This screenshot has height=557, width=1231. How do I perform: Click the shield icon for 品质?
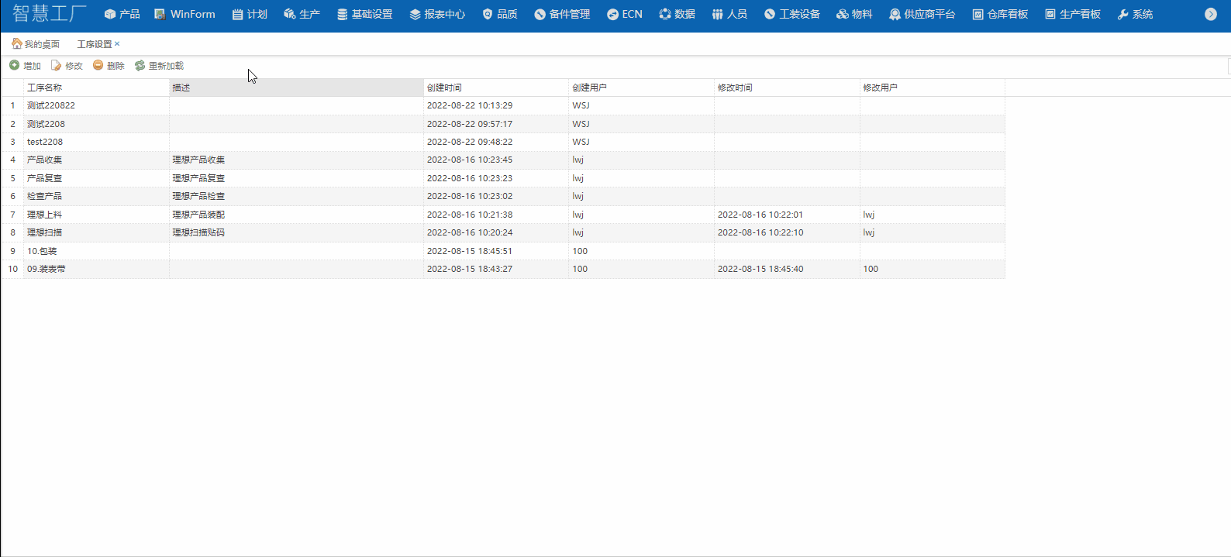point(487,14)
